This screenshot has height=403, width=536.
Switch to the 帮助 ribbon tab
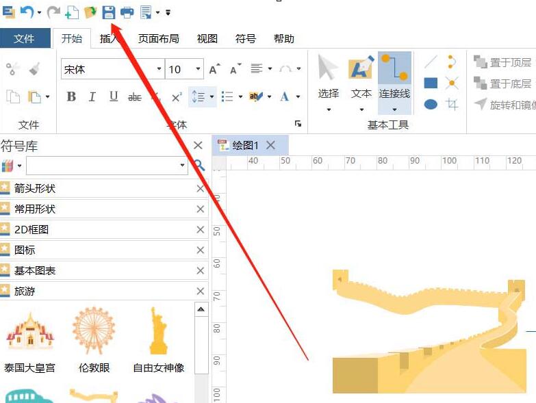pos(283,38)
